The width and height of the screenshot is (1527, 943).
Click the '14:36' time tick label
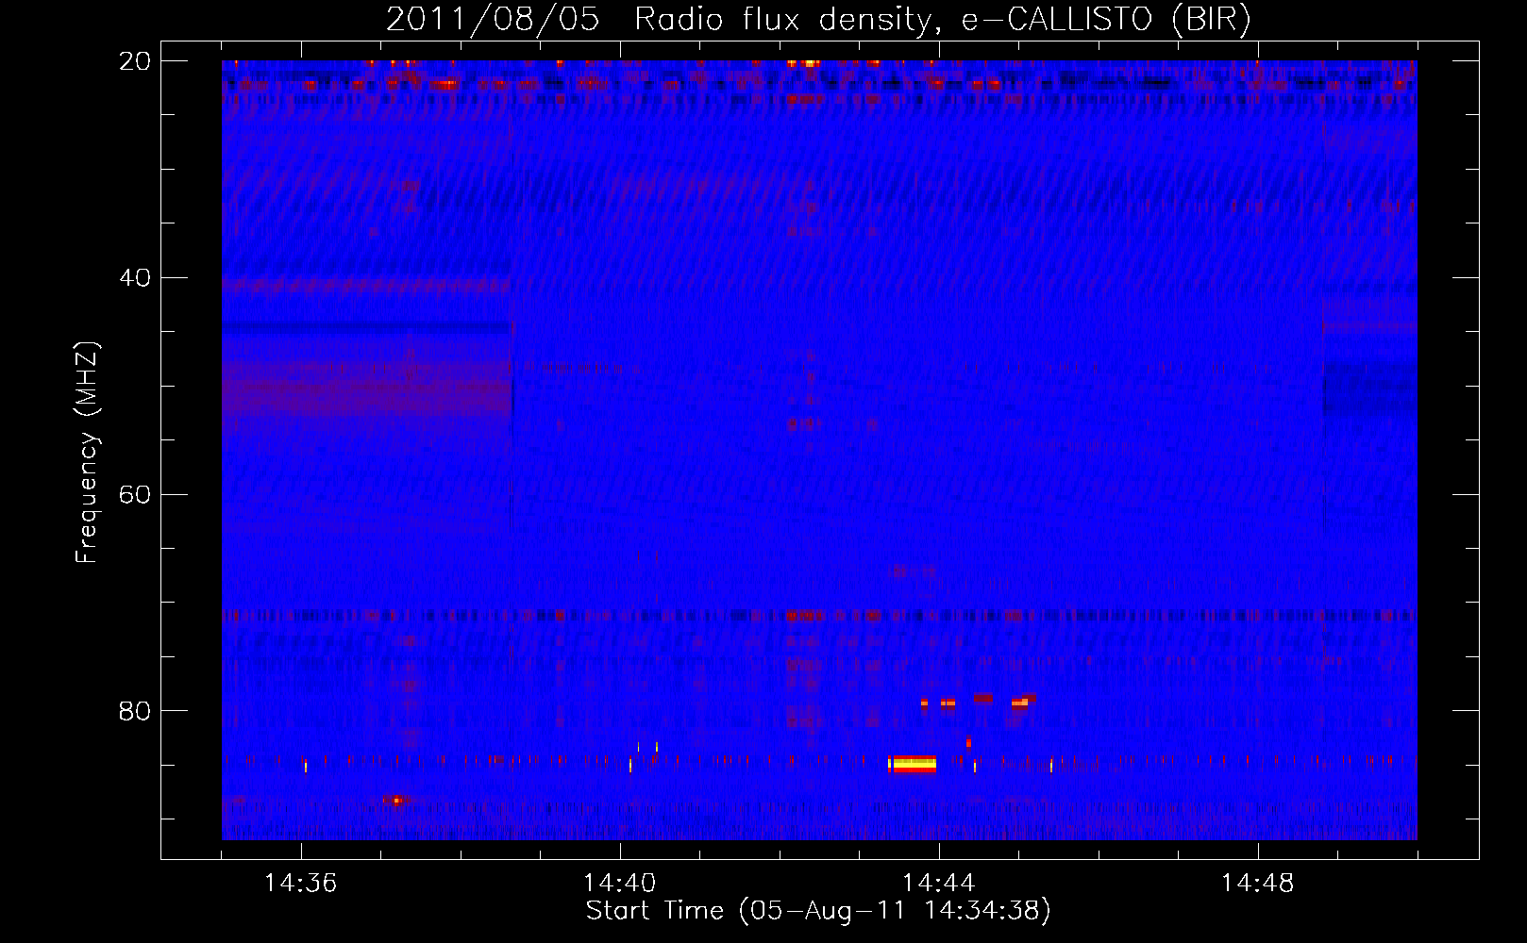coord(300,884)
